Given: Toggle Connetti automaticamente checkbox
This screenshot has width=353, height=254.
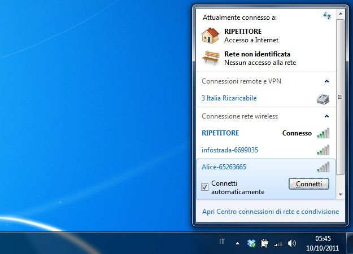Looking at the screenshot, I should pyautogui.click(x=204, y=187).
